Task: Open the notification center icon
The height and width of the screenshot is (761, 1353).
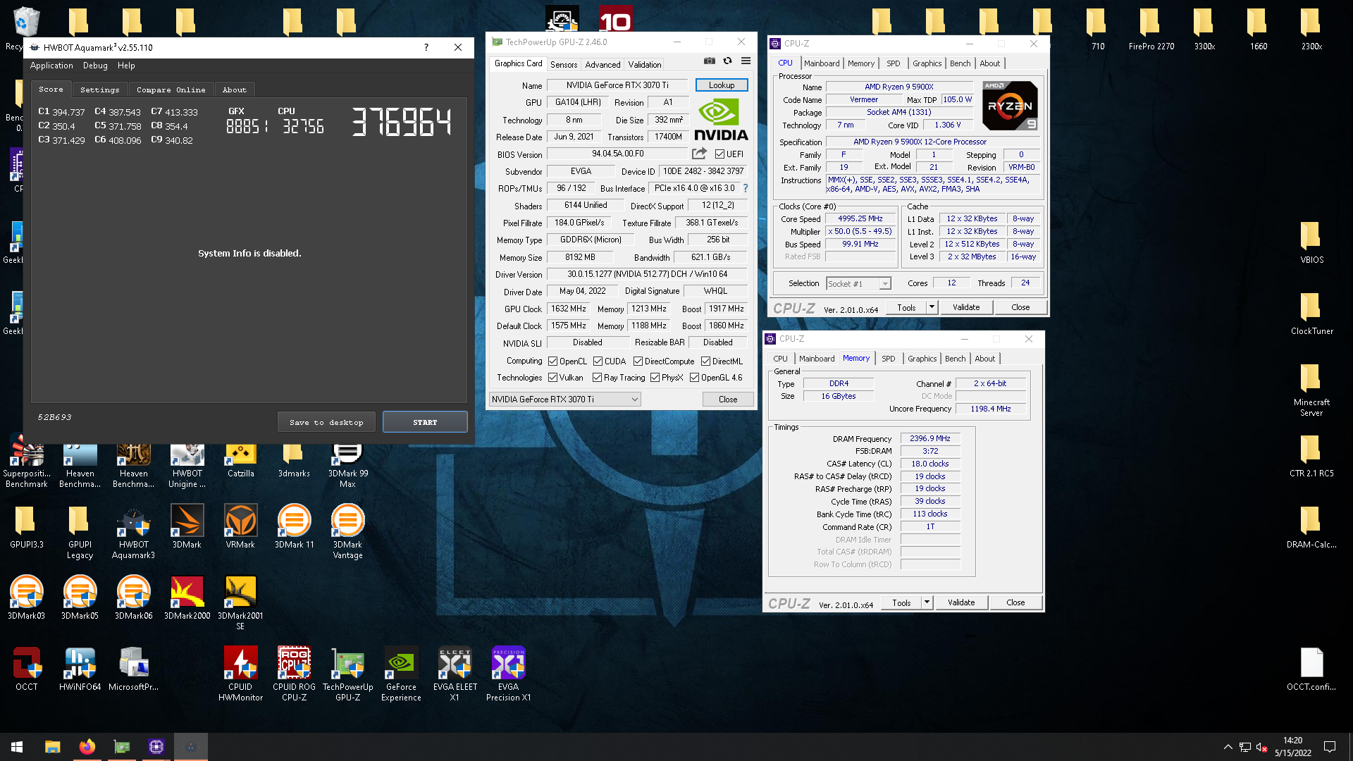Action: point(1330,747)
